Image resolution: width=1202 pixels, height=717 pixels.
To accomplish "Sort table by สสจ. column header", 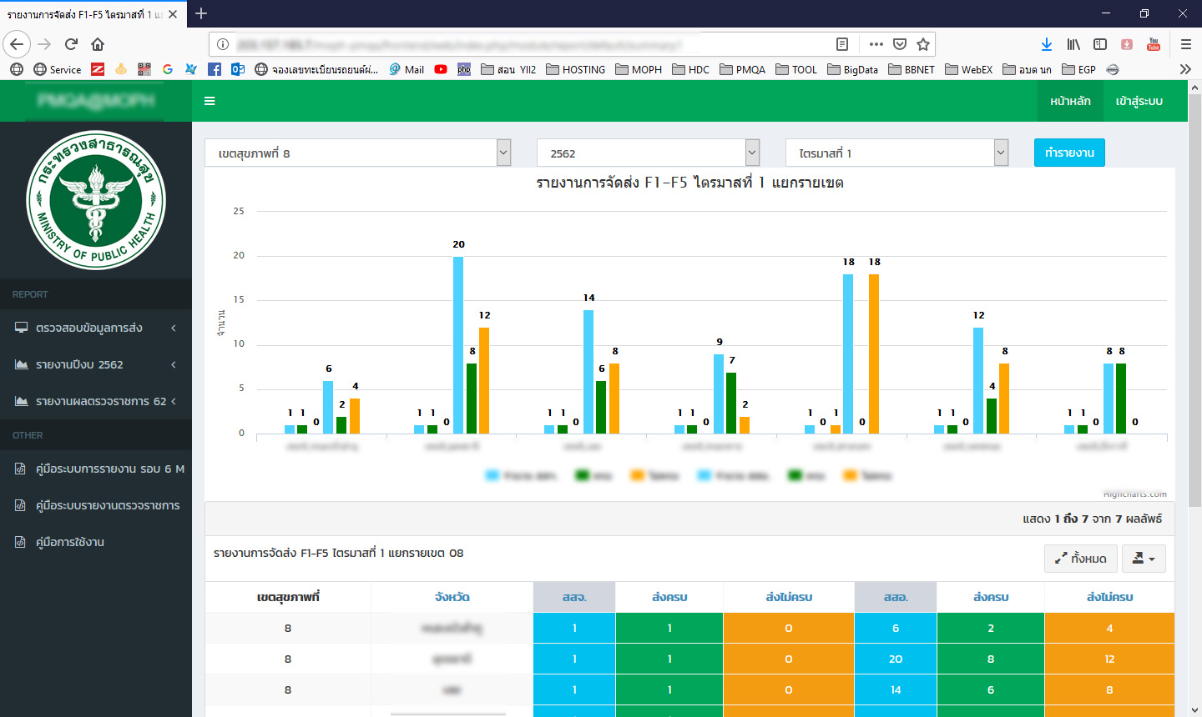I will 574,597.
